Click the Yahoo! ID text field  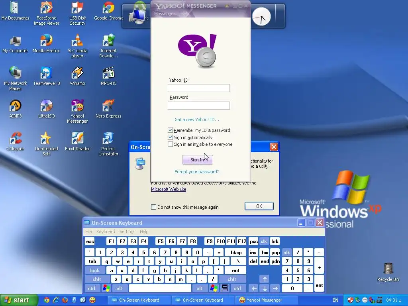pos(198,88)
